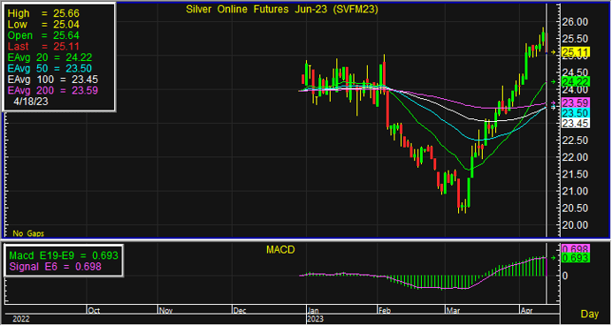Click the Mar label on the time axis

453,311
